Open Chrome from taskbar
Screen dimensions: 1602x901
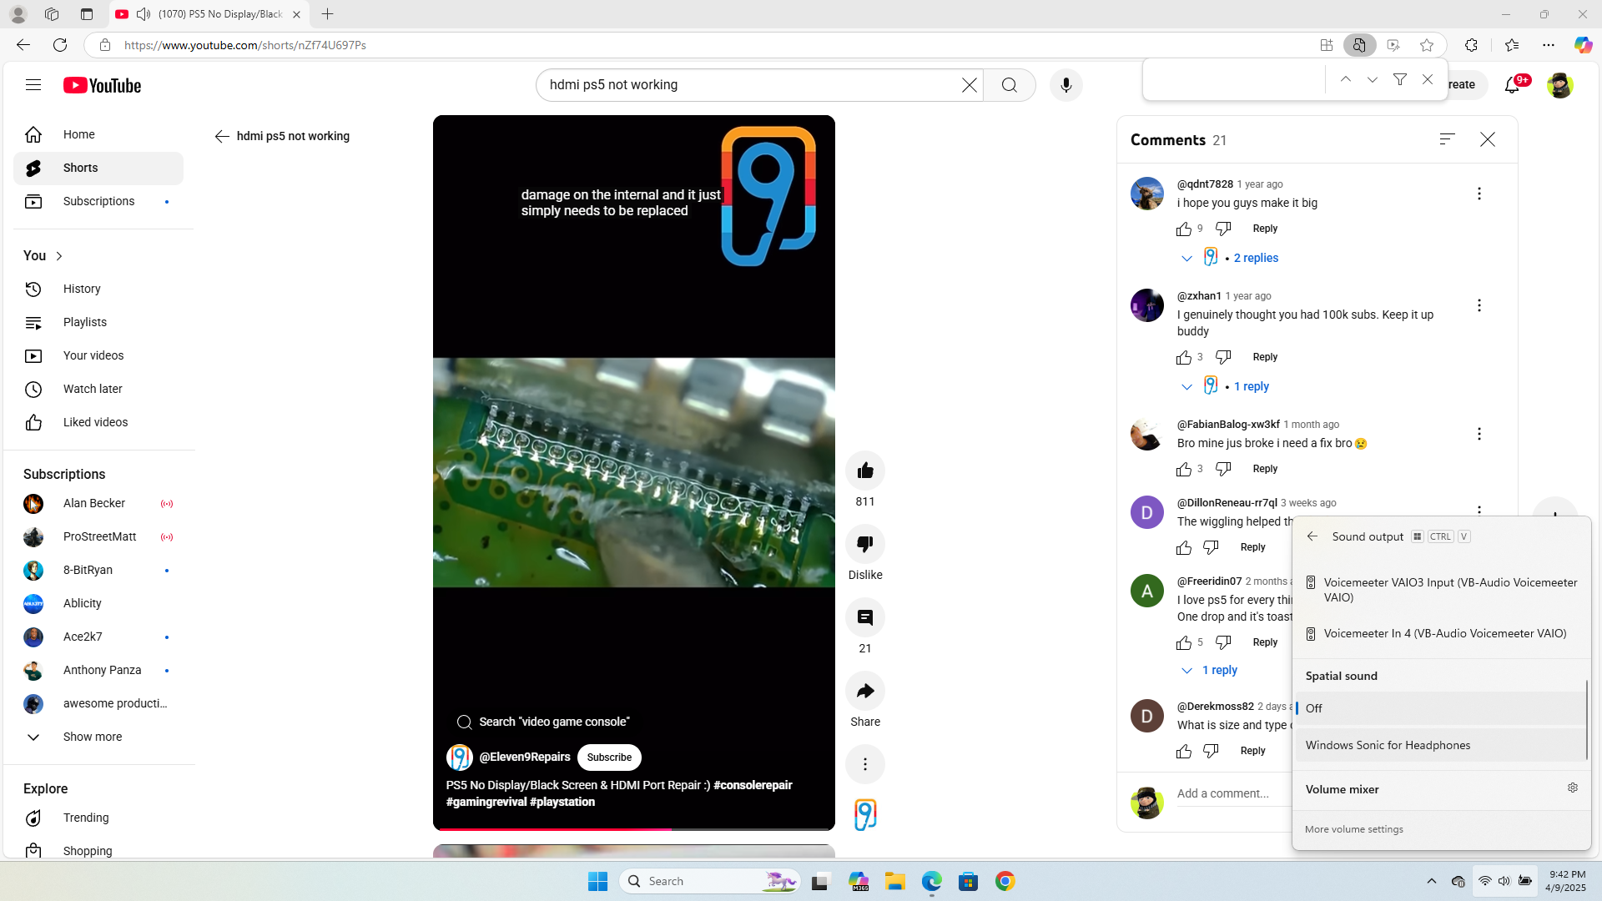(1005, 881)
